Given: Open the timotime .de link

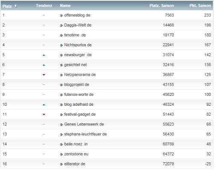Looking at the screenshot, I should tap(75, 35).
